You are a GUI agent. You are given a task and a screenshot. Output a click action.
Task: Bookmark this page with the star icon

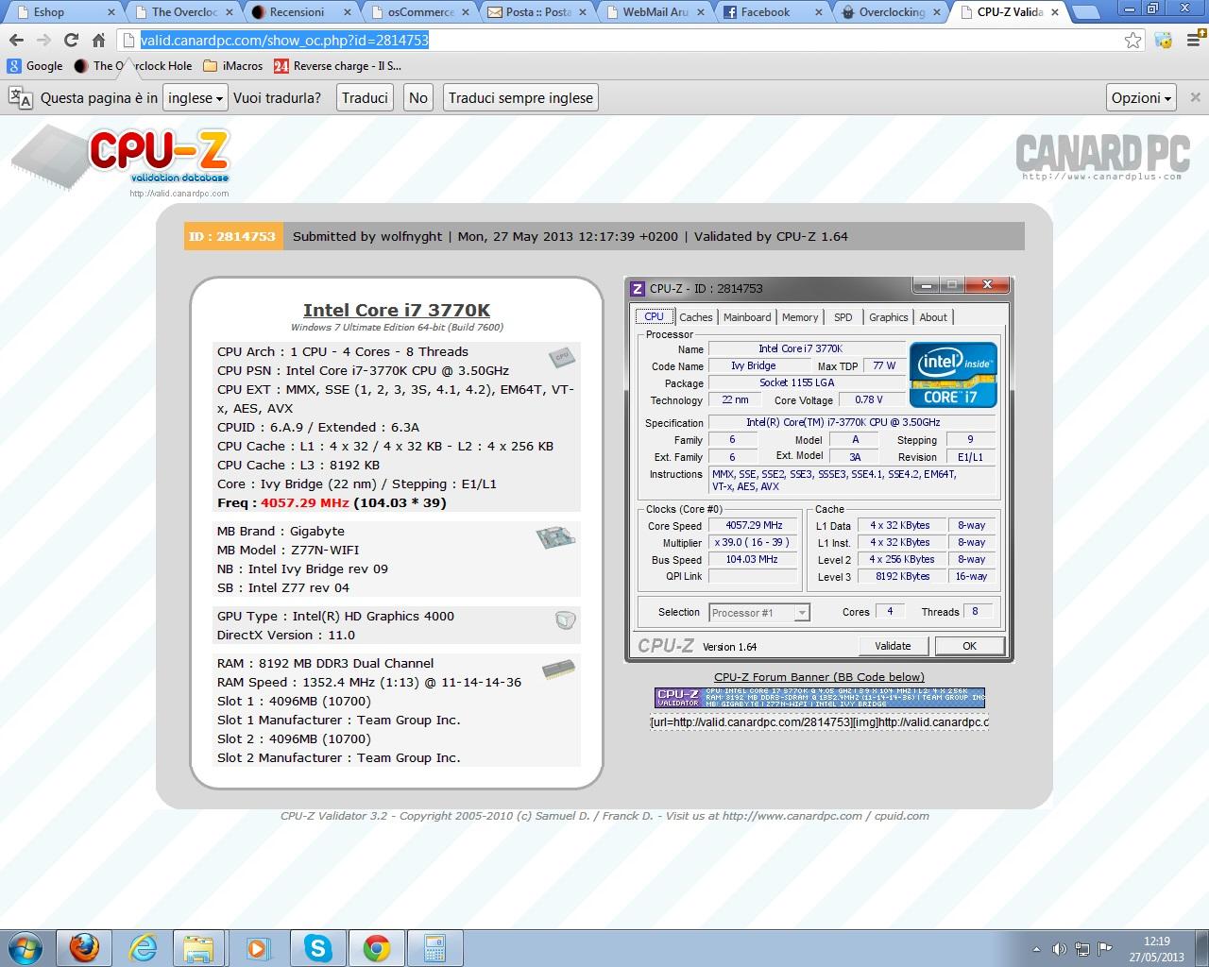point(1133,41)
